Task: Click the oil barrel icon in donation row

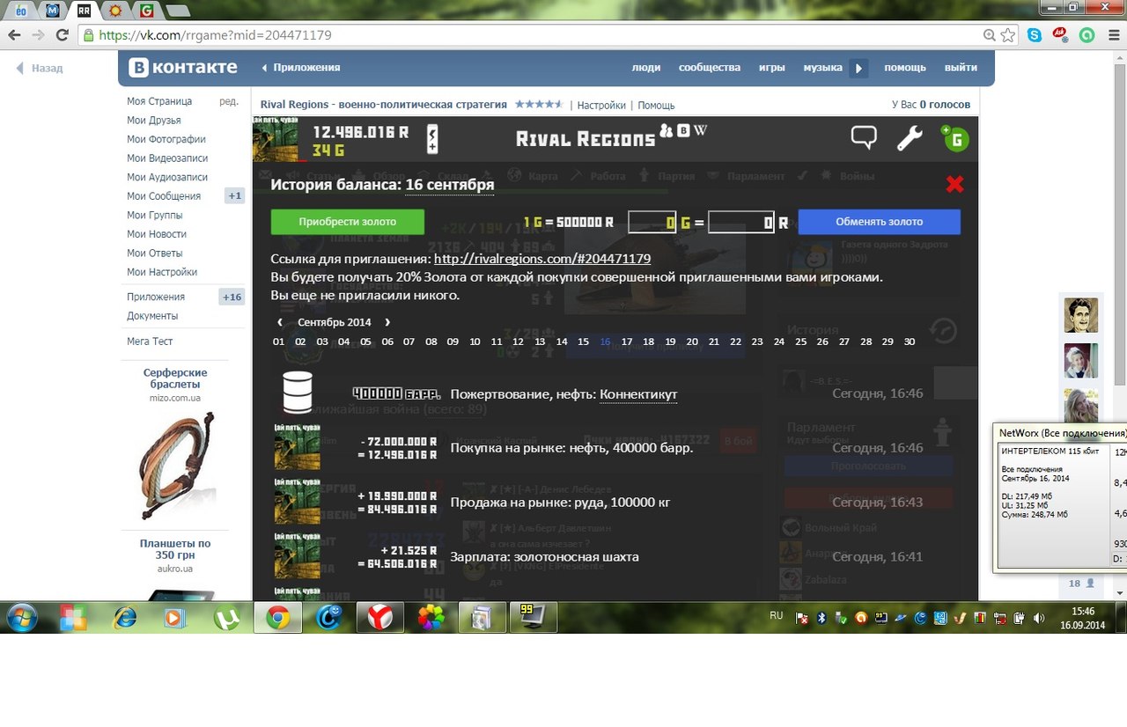Action: 298,393
